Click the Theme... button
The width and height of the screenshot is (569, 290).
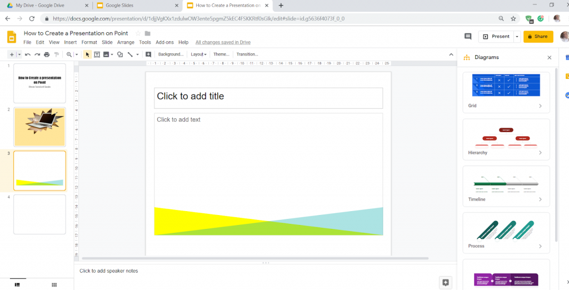221,54
